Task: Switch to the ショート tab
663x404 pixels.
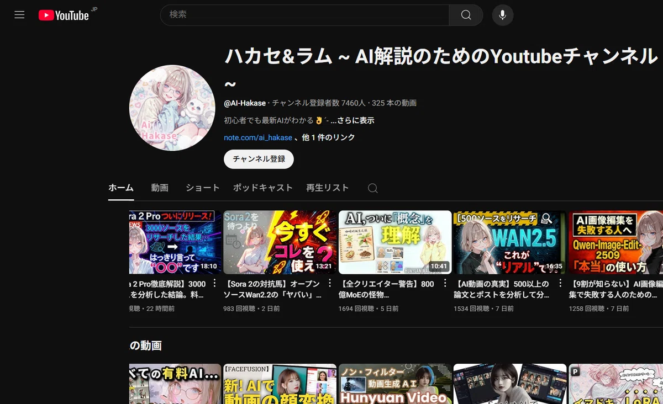Action: point(203,188)
